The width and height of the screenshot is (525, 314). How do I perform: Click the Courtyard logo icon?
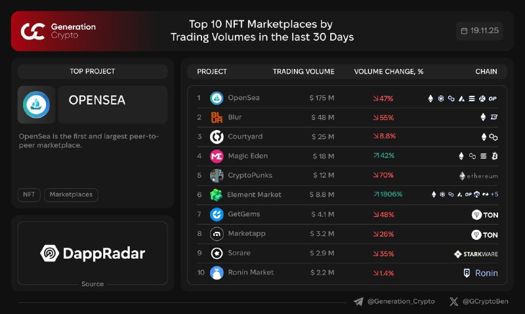tap(217, 137)
